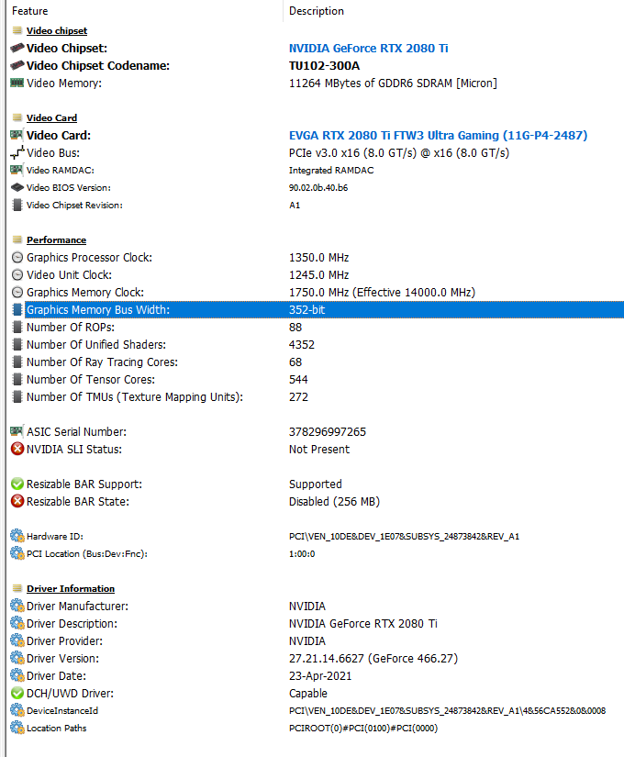The image size is (624, 757).
Task: Select the TU102-300A codename value
Action: coord(324,66)
